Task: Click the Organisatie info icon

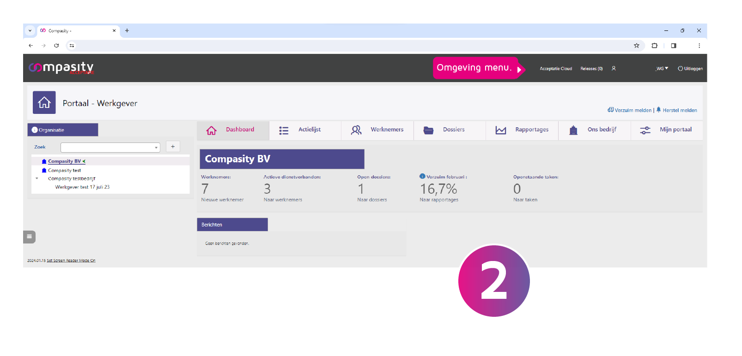Action: [x=35, y=130]
